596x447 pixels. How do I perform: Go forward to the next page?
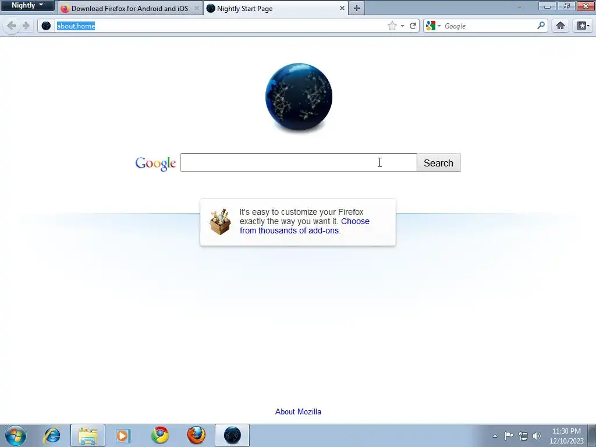pyautogui.click(x=26, y=26)
